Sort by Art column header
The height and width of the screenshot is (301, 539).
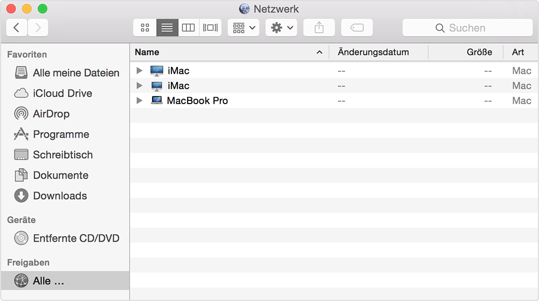[x=521, y=52]
